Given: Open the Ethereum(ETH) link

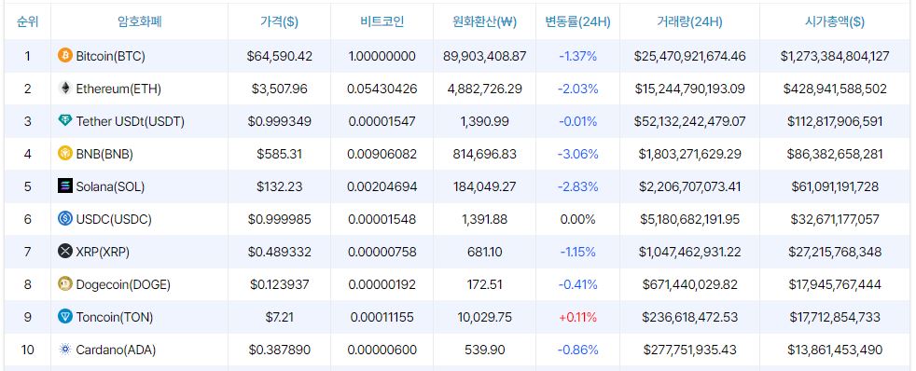Looking at the screenshot, I should click(x=118, y=89).
